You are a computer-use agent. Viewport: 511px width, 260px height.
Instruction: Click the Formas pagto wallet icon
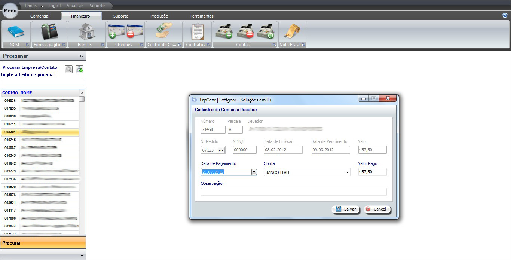(x=49, y=31)
